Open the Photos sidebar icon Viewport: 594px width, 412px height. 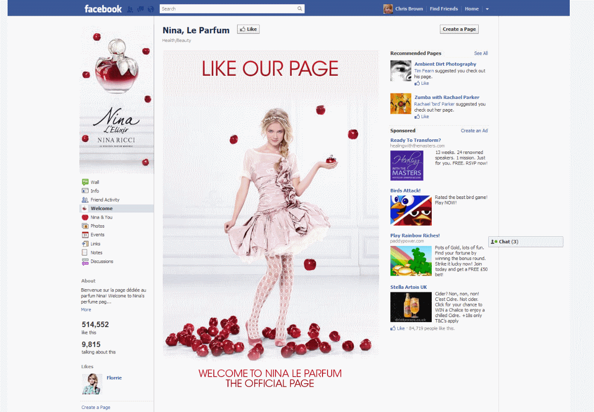(85, 226)
